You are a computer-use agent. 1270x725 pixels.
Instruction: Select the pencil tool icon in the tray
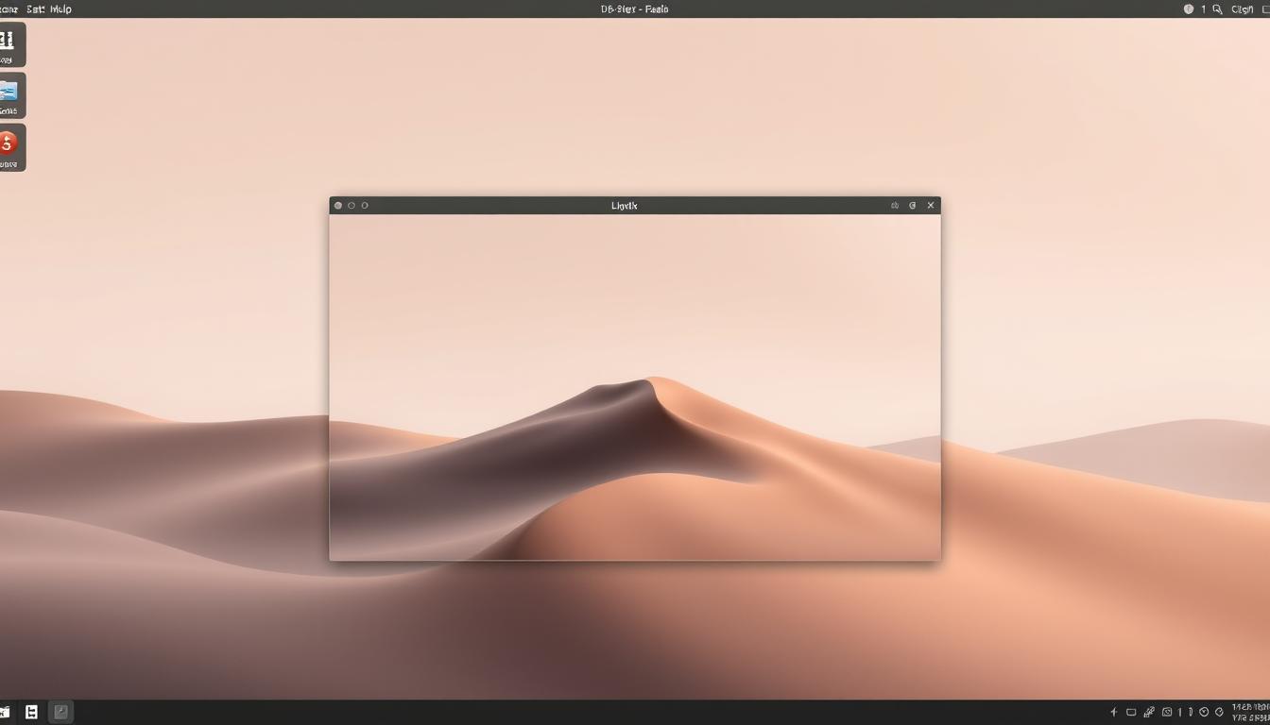[1149, 711]
